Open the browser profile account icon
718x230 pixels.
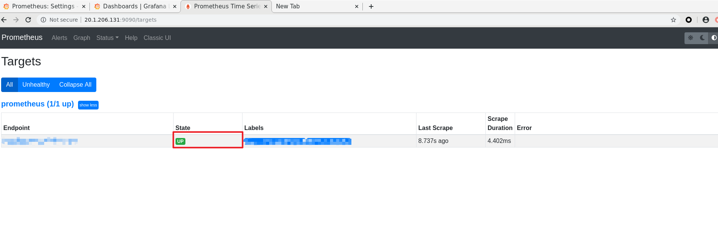coord(706,20)
